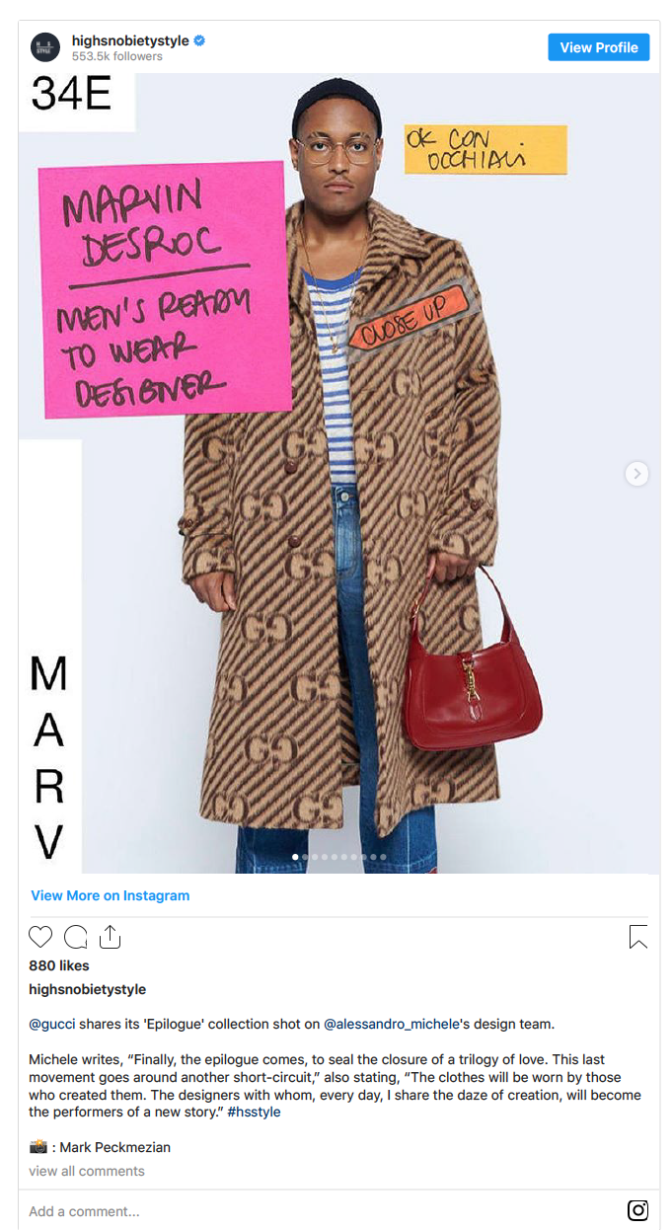Click the highsnobietystyle caption author name
The width and height of the screenshot is (672, 1230).
(x=87, y=989)
